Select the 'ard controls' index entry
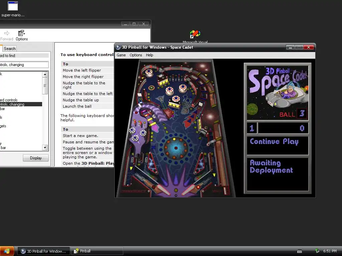This screenshot has width=342, height=256. [x=9, y=100]
